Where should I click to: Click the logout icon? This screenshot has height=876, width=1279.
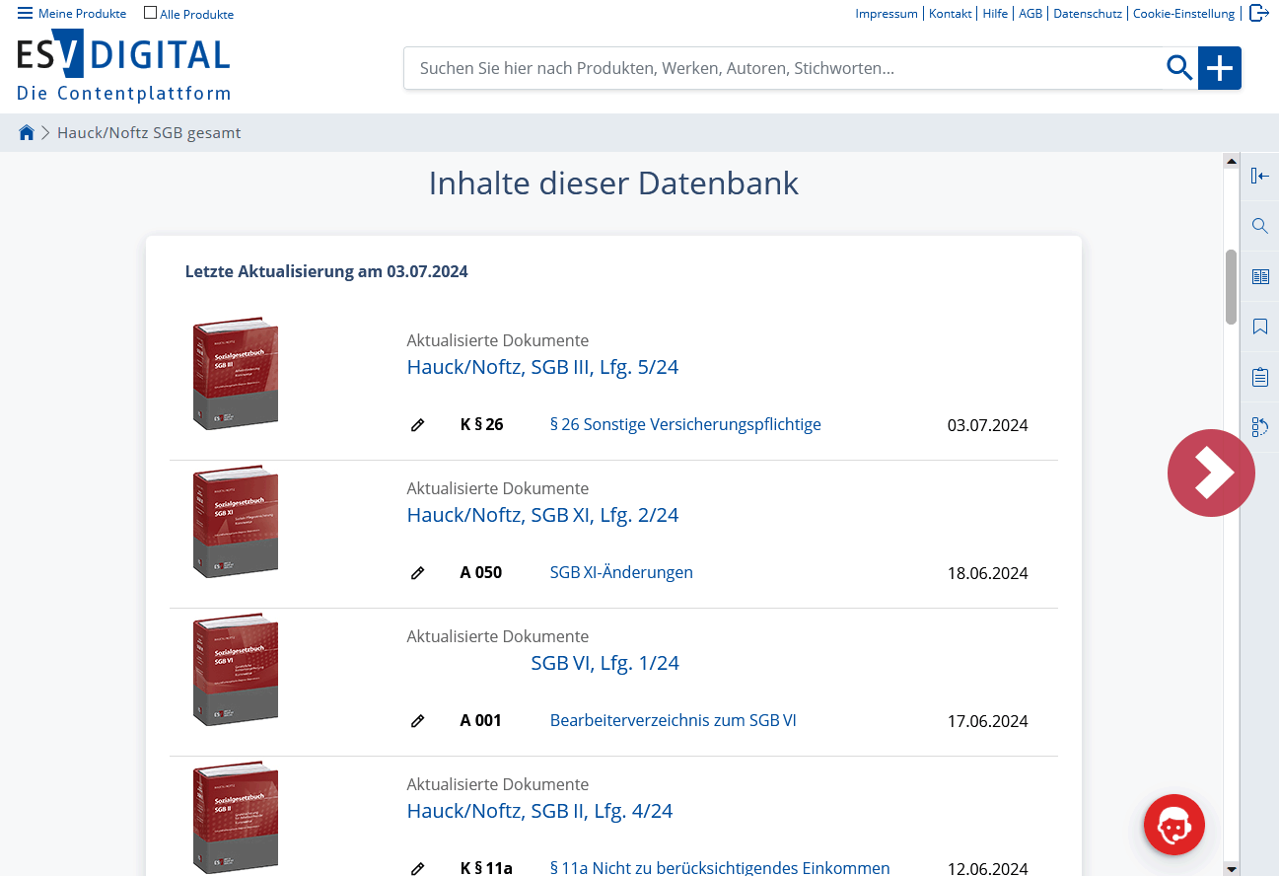(x=1258, y=13)
